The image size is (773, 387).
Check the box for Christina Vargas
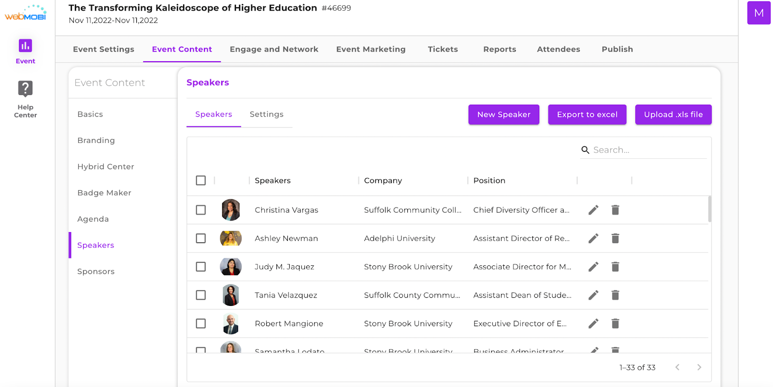[x=201, y=210]
